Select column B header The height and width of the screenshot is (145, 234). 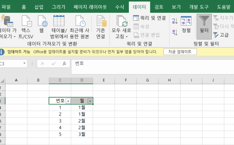[x=38, y=80]
